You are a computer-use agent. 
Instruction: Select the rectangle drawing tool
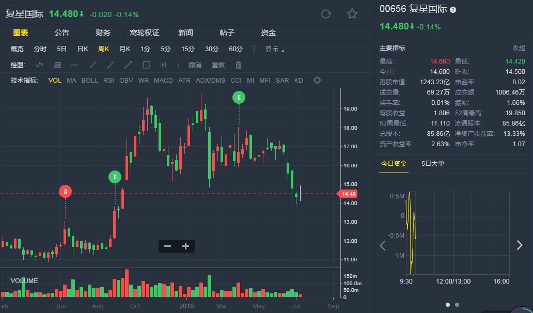click(x=146, y=65)
